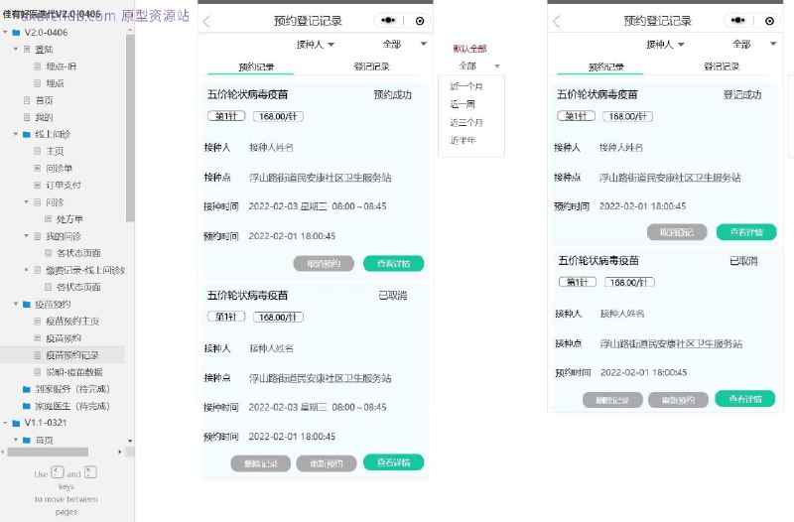Collapse the V1.1-0321 tree node
This screenshot has height=522, width=794.
coord(5,423)
